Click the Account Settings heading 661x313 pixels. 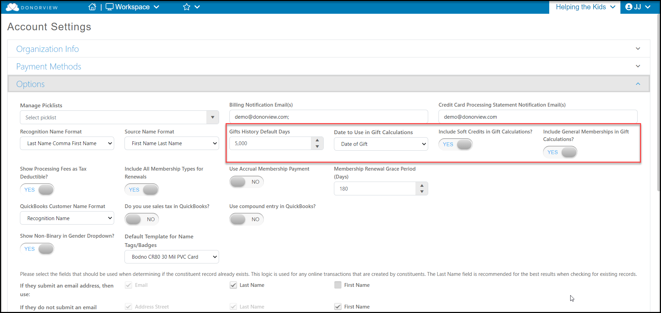(49, 26)
